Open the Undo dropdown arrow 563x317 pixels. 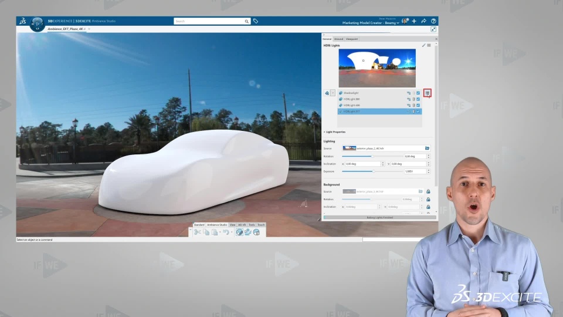click(x=231, y=232)
